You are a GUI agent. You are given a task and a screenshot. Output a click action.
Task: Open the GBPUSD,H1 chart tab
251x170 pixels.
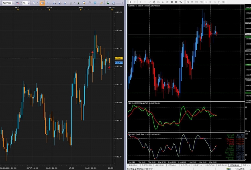coord(159,165)
